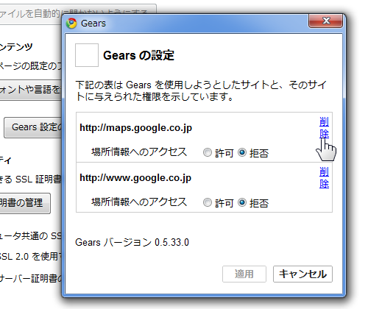Click 証明書の管理 button in background options window
The width and height of the screenshot is (368, 309).
pyautogui.click(x=25, y=203)
